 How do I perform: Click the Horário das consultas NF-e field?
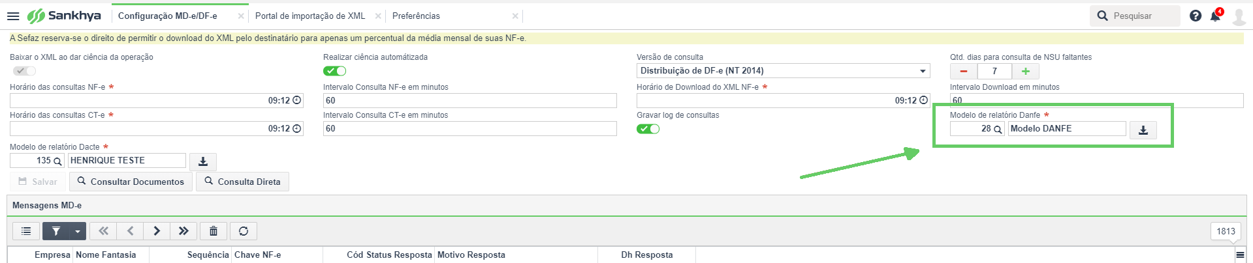click(x=157, y=100)
